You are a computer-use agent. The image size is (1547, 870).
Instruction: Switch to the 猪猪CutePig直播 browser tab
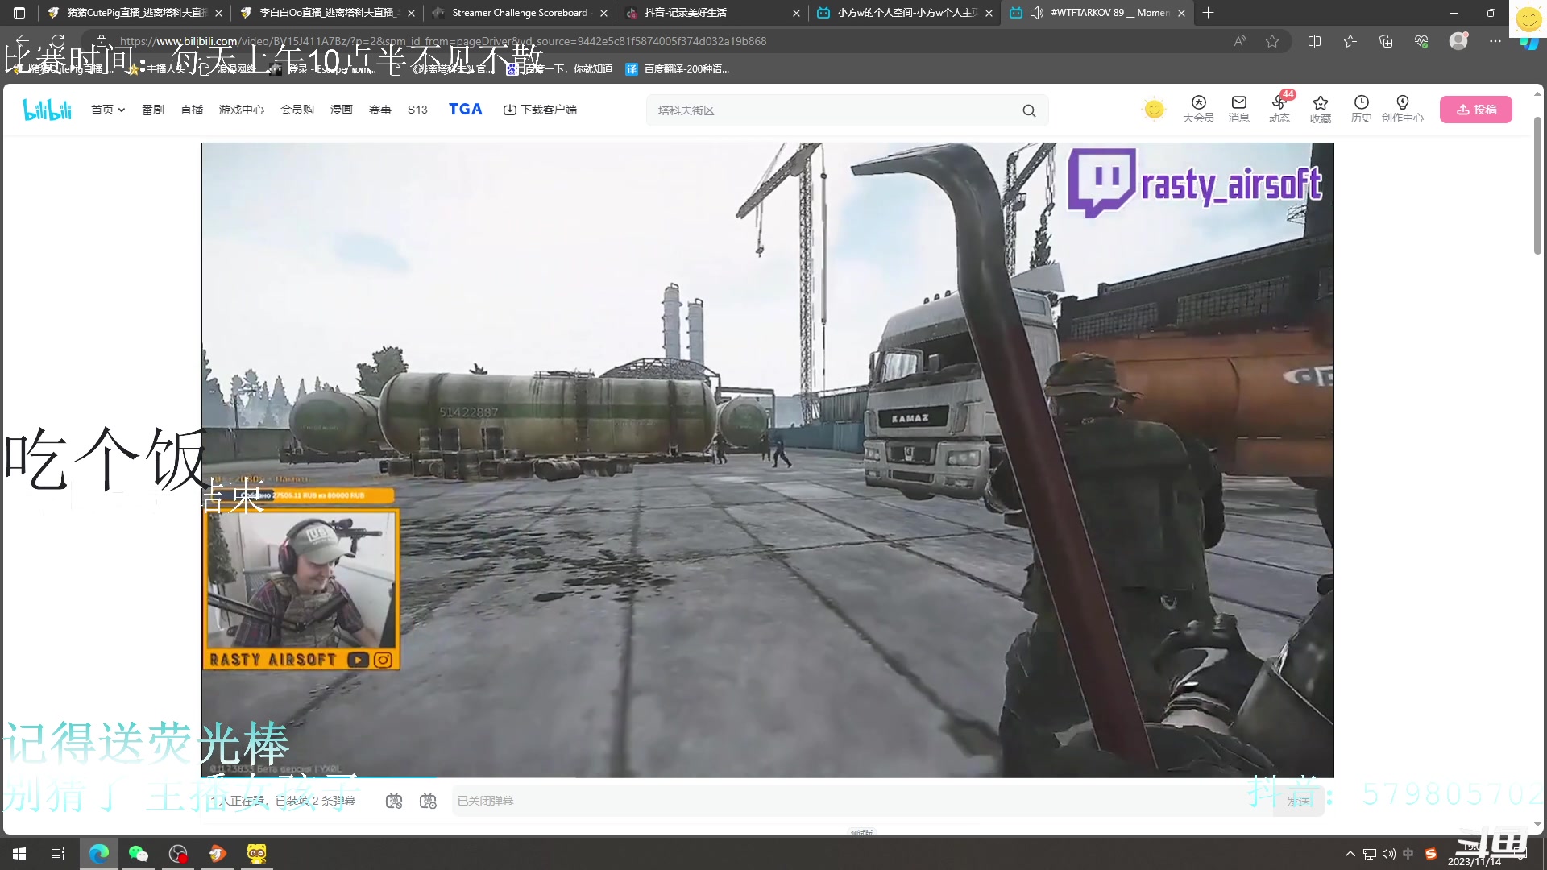tap(135, 13)
